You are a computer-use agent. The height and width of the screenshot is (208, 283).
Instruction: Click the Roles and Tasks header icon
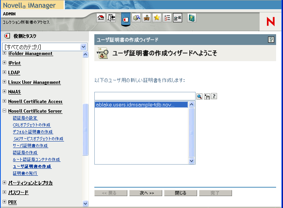click(x=7, y=36)
